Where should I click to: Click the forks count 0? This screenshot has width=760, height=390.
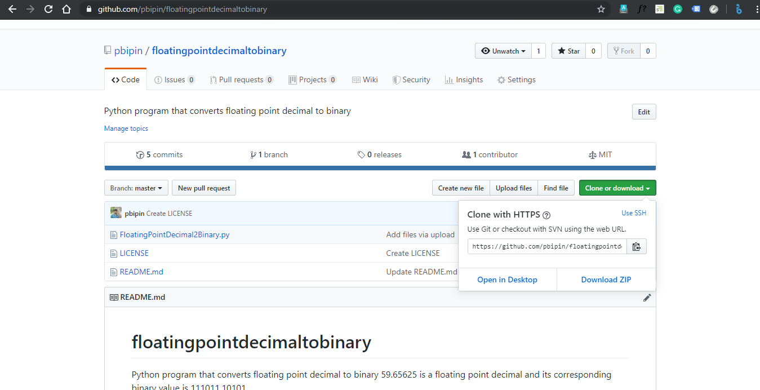coord(648,51)
